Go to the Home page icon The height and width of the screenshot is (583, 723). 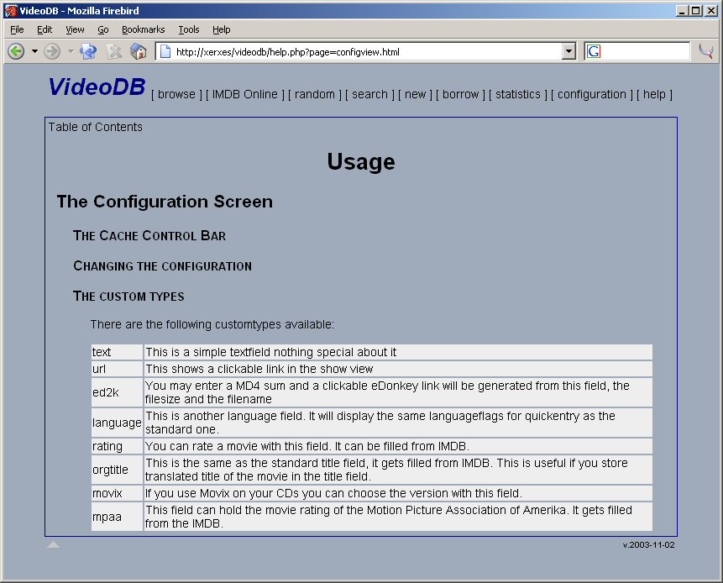tap(139, 51)
